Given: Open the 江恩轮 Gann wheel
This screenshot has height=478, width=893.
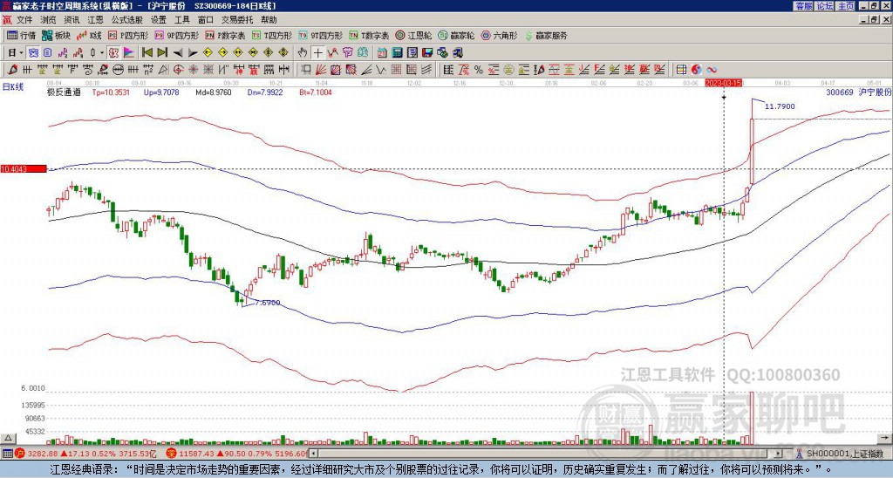Looking at the screenshot, I should coord(413,35).
